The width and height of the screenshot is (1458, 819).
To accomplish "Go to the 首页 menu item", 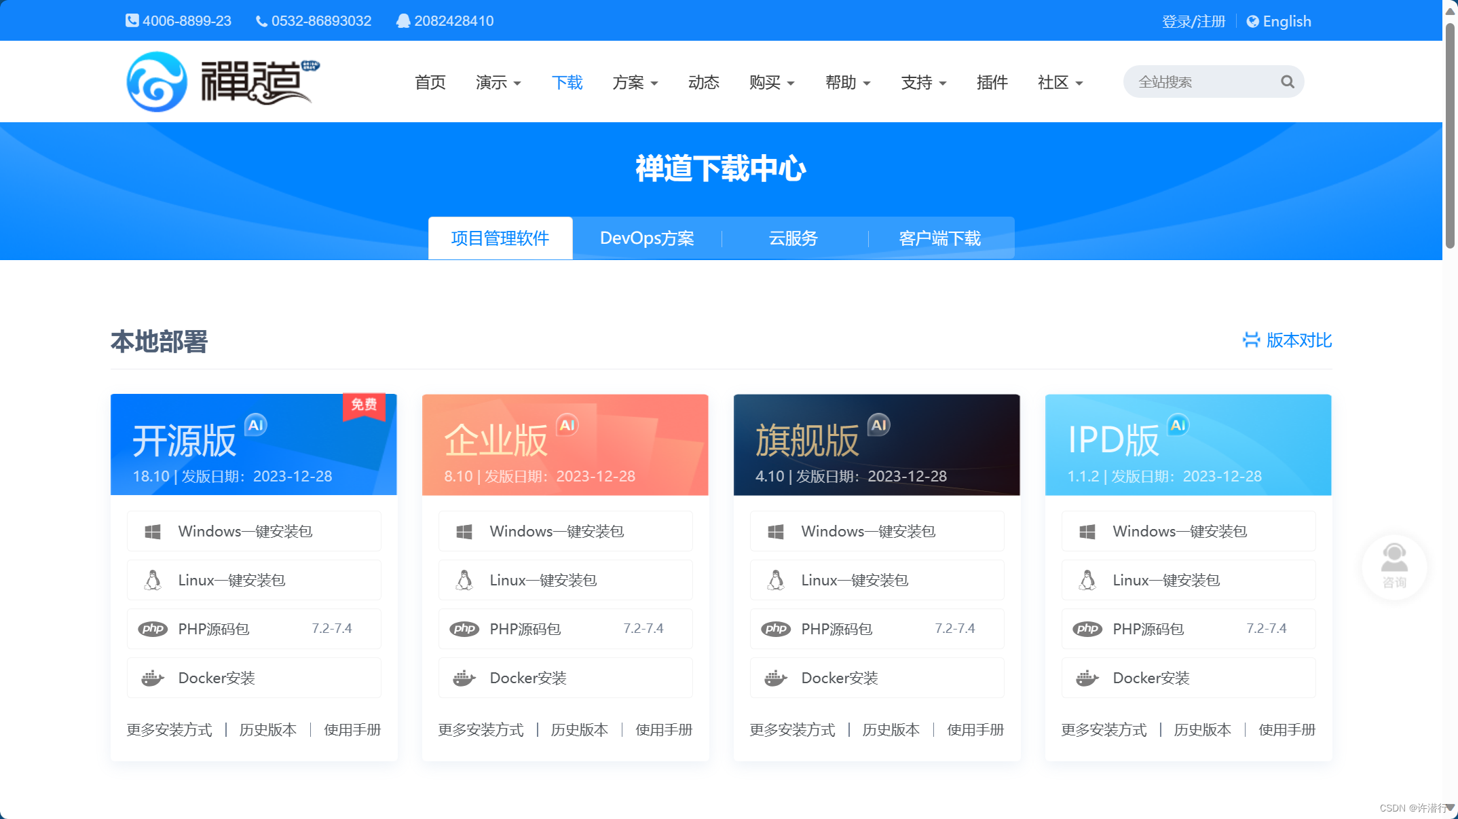I will pos(430,82).
